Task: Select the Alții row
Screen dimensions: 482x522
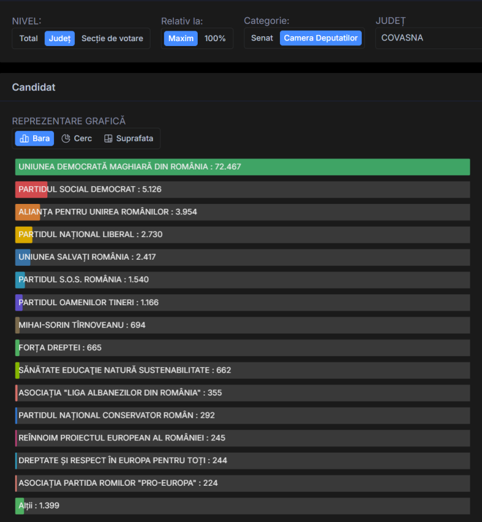Action: [243, 506]
